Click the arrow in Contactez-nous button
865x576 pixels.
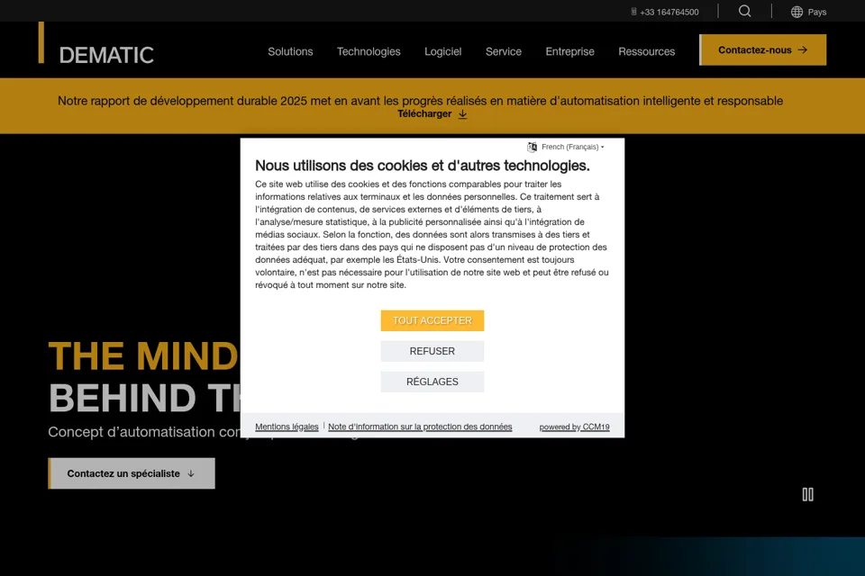[803, 50]
